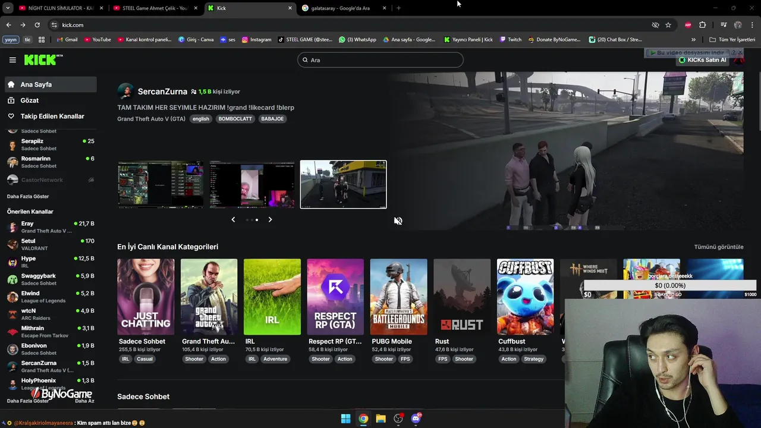Open Grand Theft Auto V (GTA) category link
The image size is (761, 428).
[151, 119]
